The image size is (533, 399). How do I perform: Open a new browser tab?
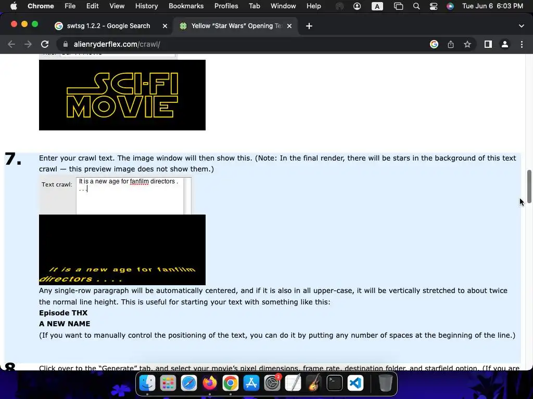click(309, 26)
